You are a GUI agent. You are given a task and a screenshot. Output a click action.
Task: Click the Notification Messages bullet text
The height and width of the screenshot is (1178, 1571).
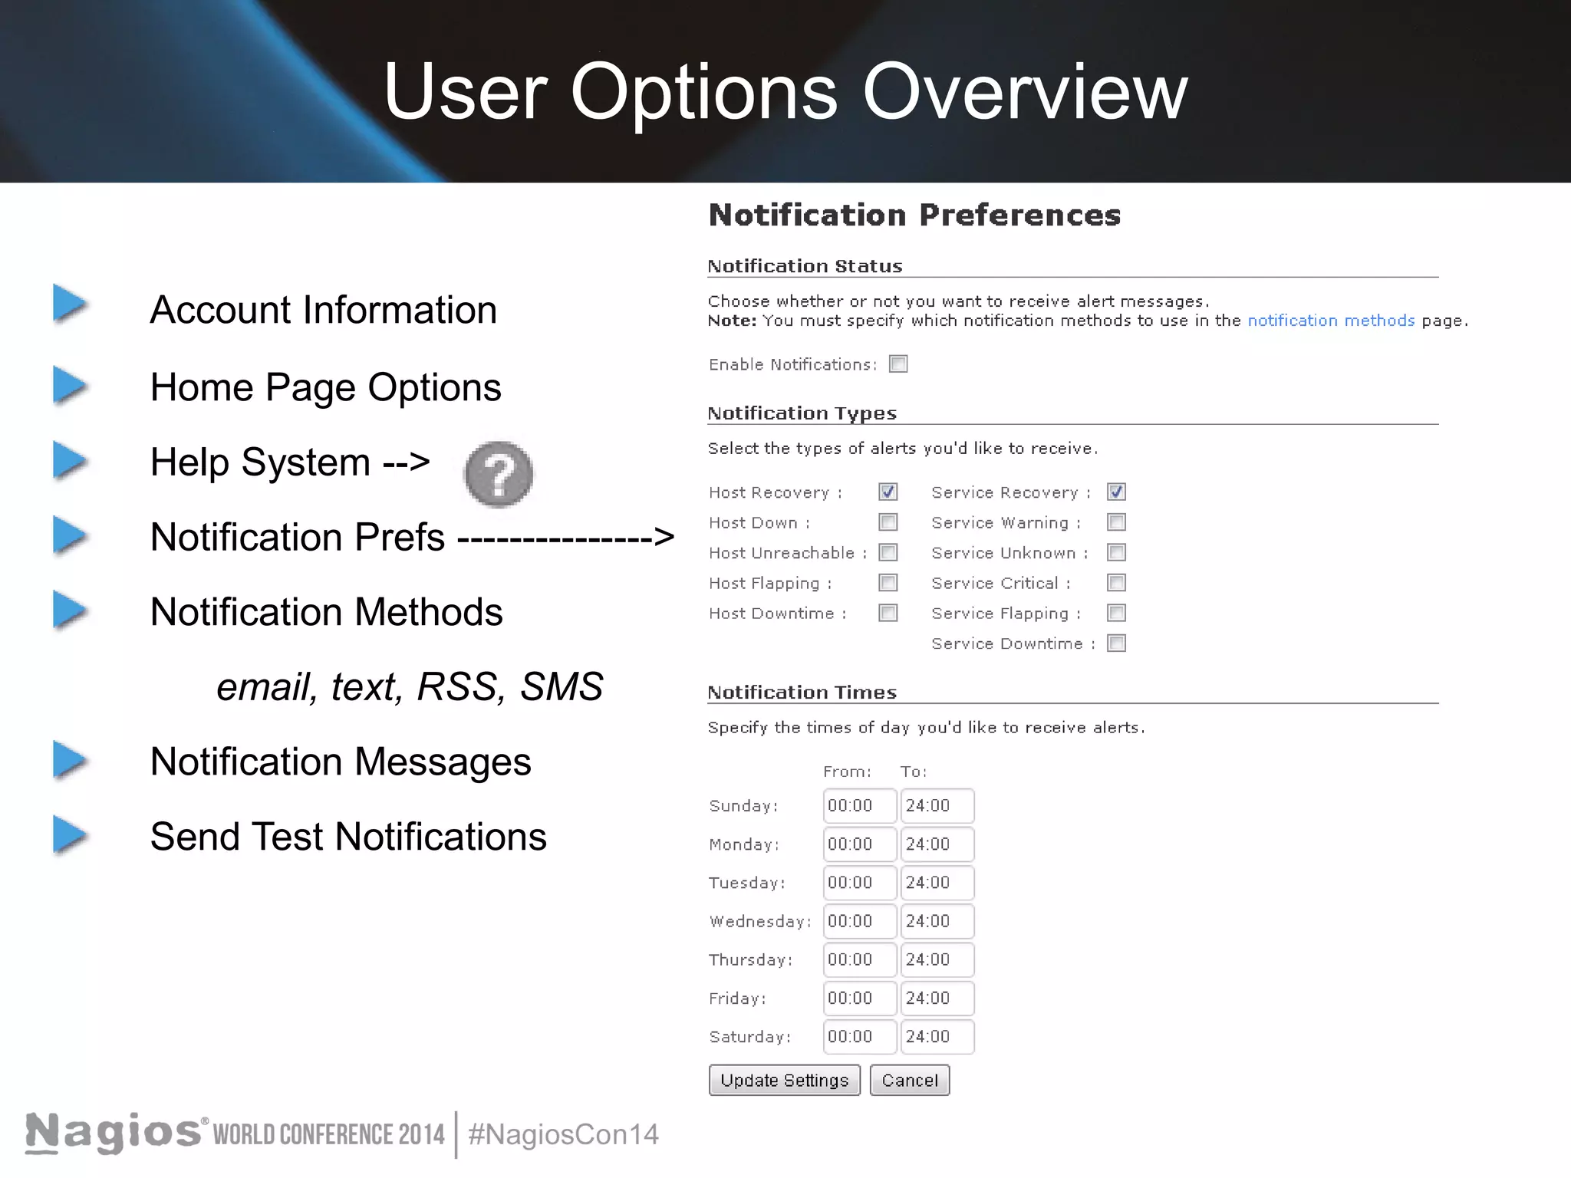[341, 762]
